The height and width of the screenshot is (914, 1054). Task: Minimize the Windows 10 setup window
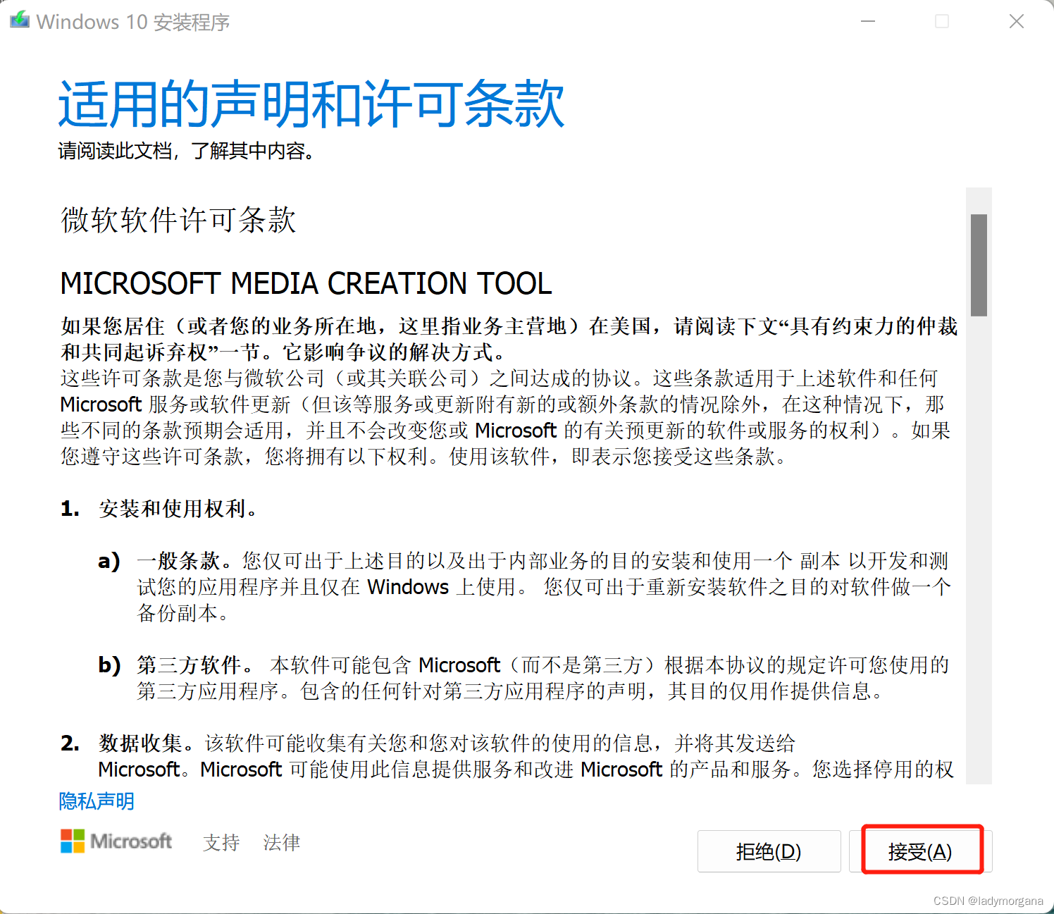(x=868, y=21)
